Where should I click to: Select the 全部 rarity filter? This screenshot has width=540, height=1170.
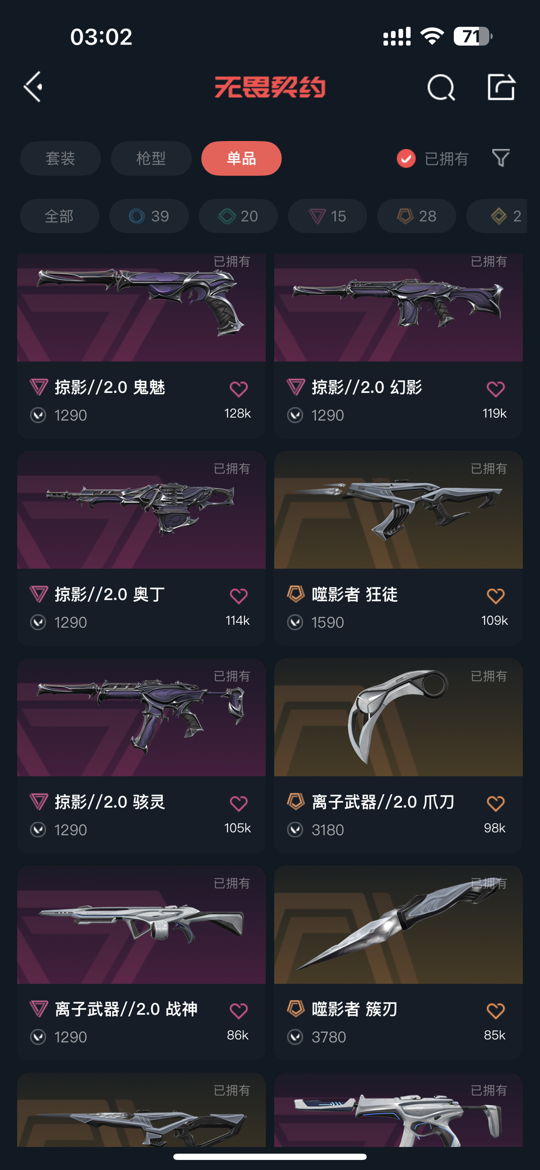pyautogui.click(x=59, y=216)
